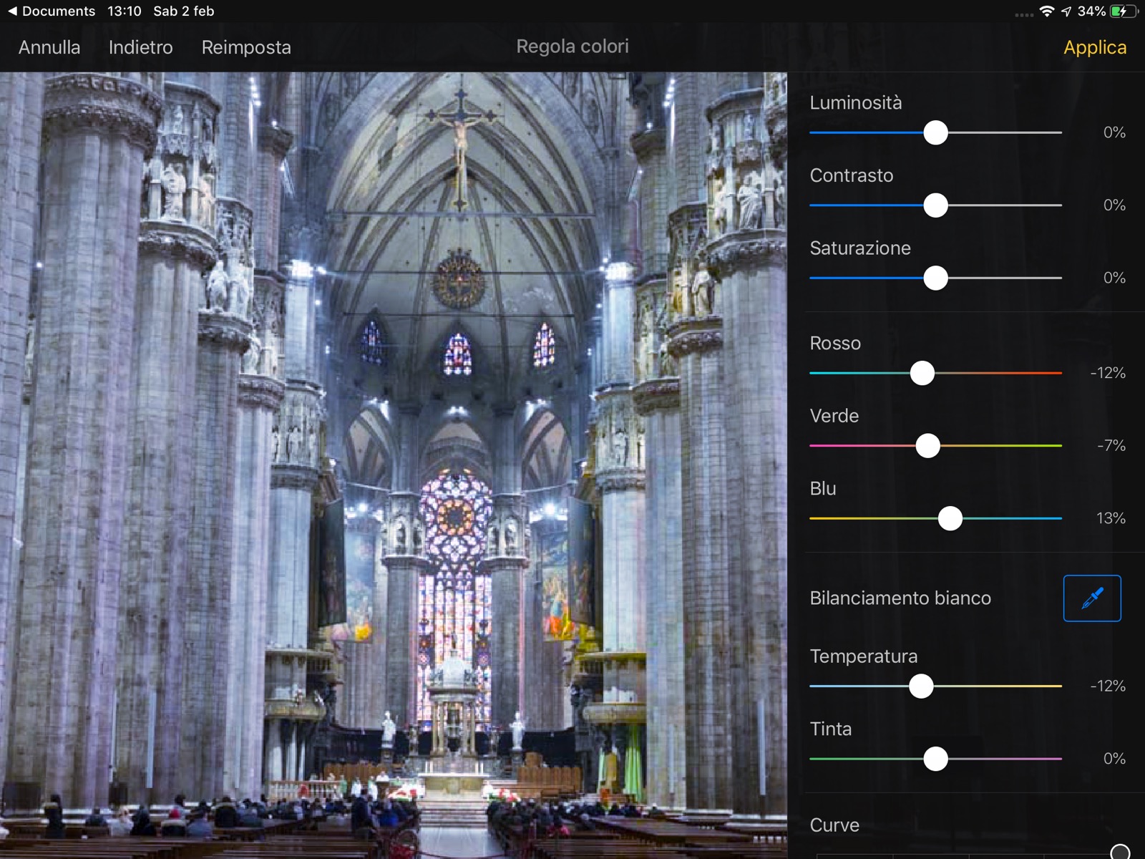Apply color changes with Applica

pyautogui.click(x=1094, y=47)
